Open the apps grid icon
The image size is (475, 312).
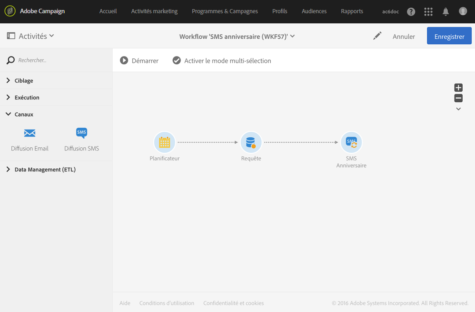(x=428, y=11)
